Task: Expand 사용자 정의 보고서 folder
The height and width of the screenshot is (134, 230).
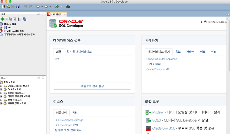Action: coord(1,103)
